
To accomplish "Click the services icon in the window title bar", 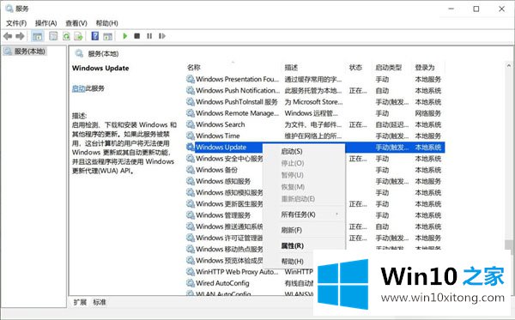I will [x=9, y=9].
